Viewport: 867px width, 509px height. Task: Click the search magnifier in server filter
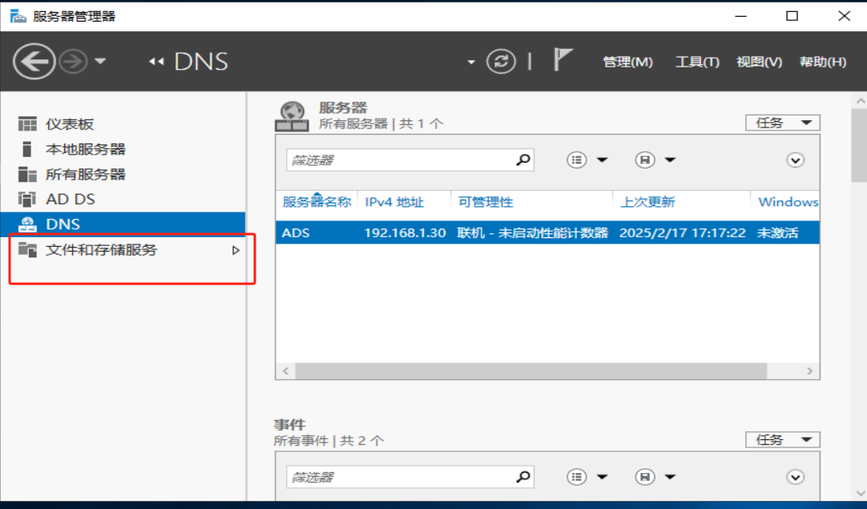coord(523,160)
